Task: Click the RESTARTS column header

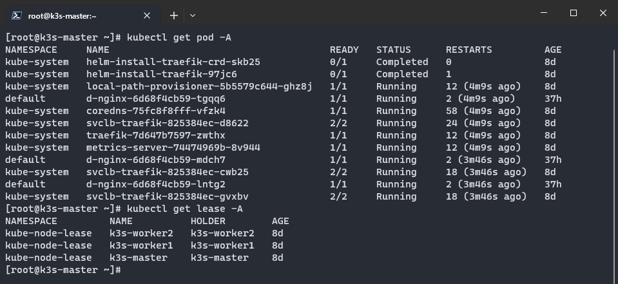Action: [468, 50]
